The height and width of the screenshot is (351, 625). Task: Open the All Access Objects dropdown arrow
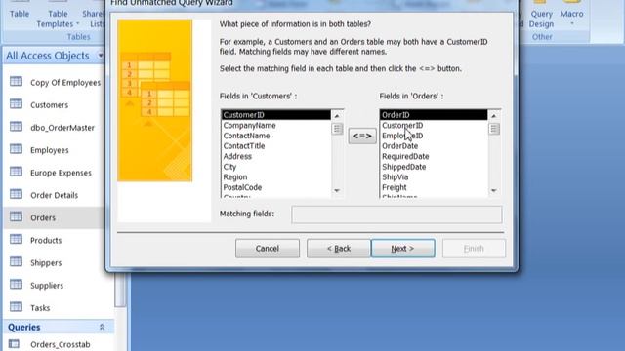pos(101,56)
